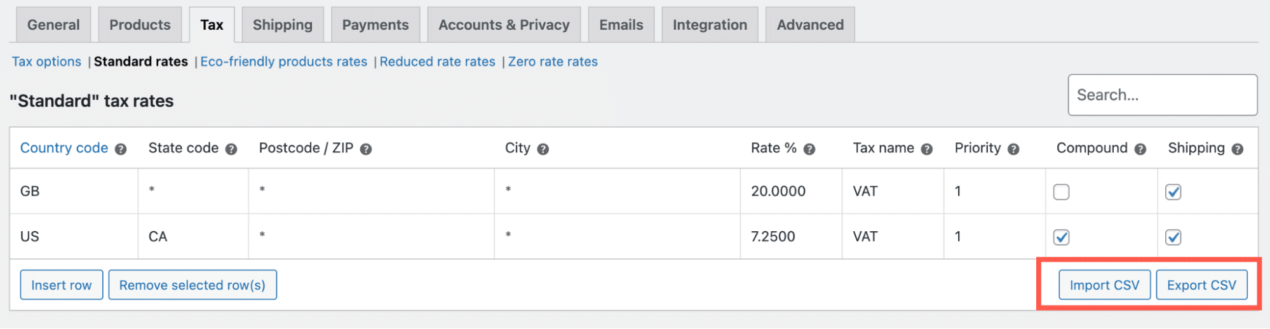Uncheck Shipping for the US row
This screenshot has height=329, width=1270.
tap(1173, 237)
